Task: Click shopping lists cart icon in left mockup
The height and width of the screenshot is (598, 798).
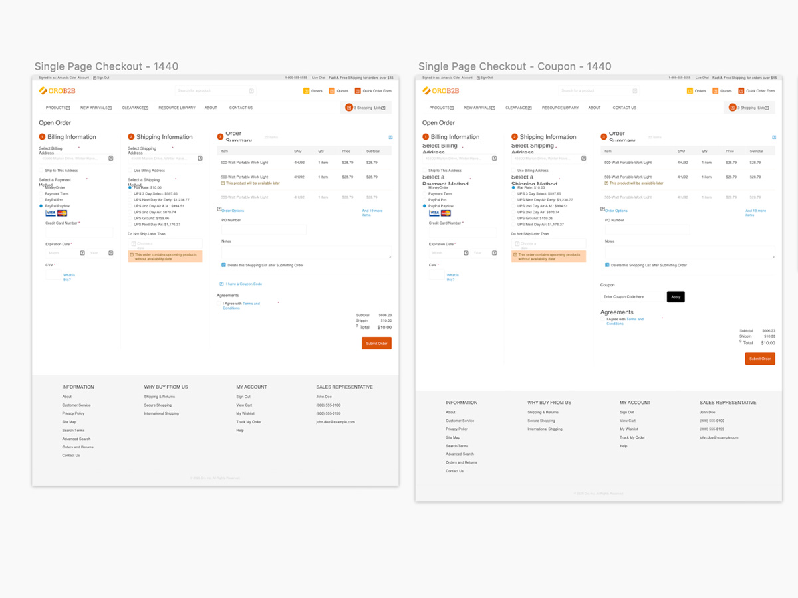Action: [349, 108]
